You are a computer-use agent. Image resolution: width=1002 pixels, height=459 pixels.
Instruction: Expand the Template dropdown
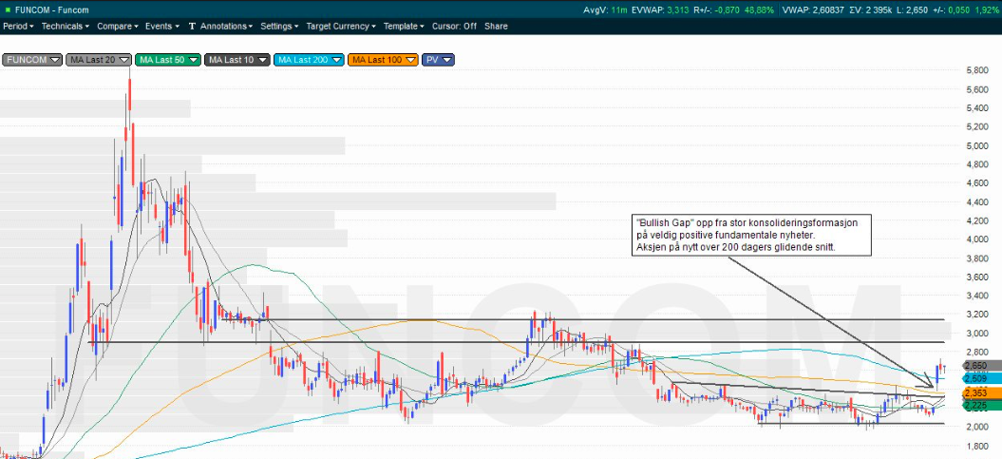tap(404, 27)
